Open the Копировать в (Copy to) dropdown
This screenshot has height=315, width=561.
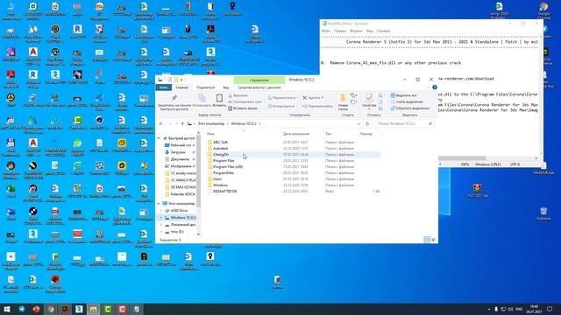[281, 106]
